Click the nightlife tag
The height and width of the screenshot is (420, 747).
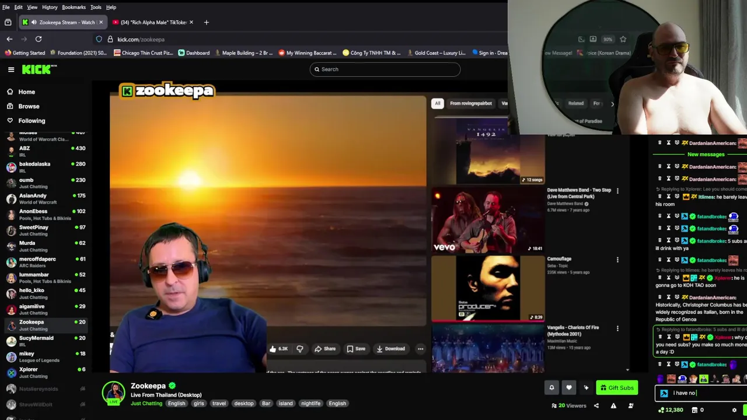tap(310, 403)
